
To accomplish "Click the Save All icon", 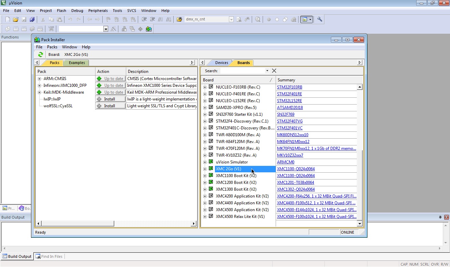I will [32, 19].
